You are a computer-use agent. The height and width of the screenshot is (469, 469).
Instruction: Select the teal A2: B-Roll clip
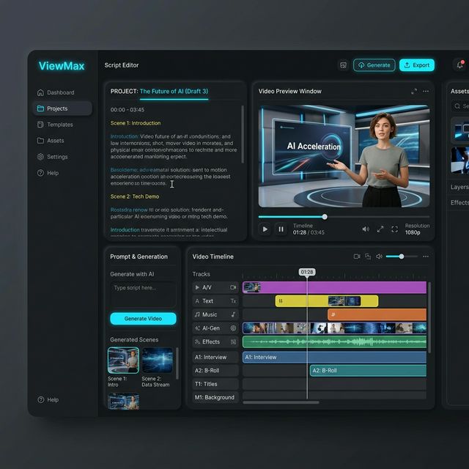(x=368, y=371)
